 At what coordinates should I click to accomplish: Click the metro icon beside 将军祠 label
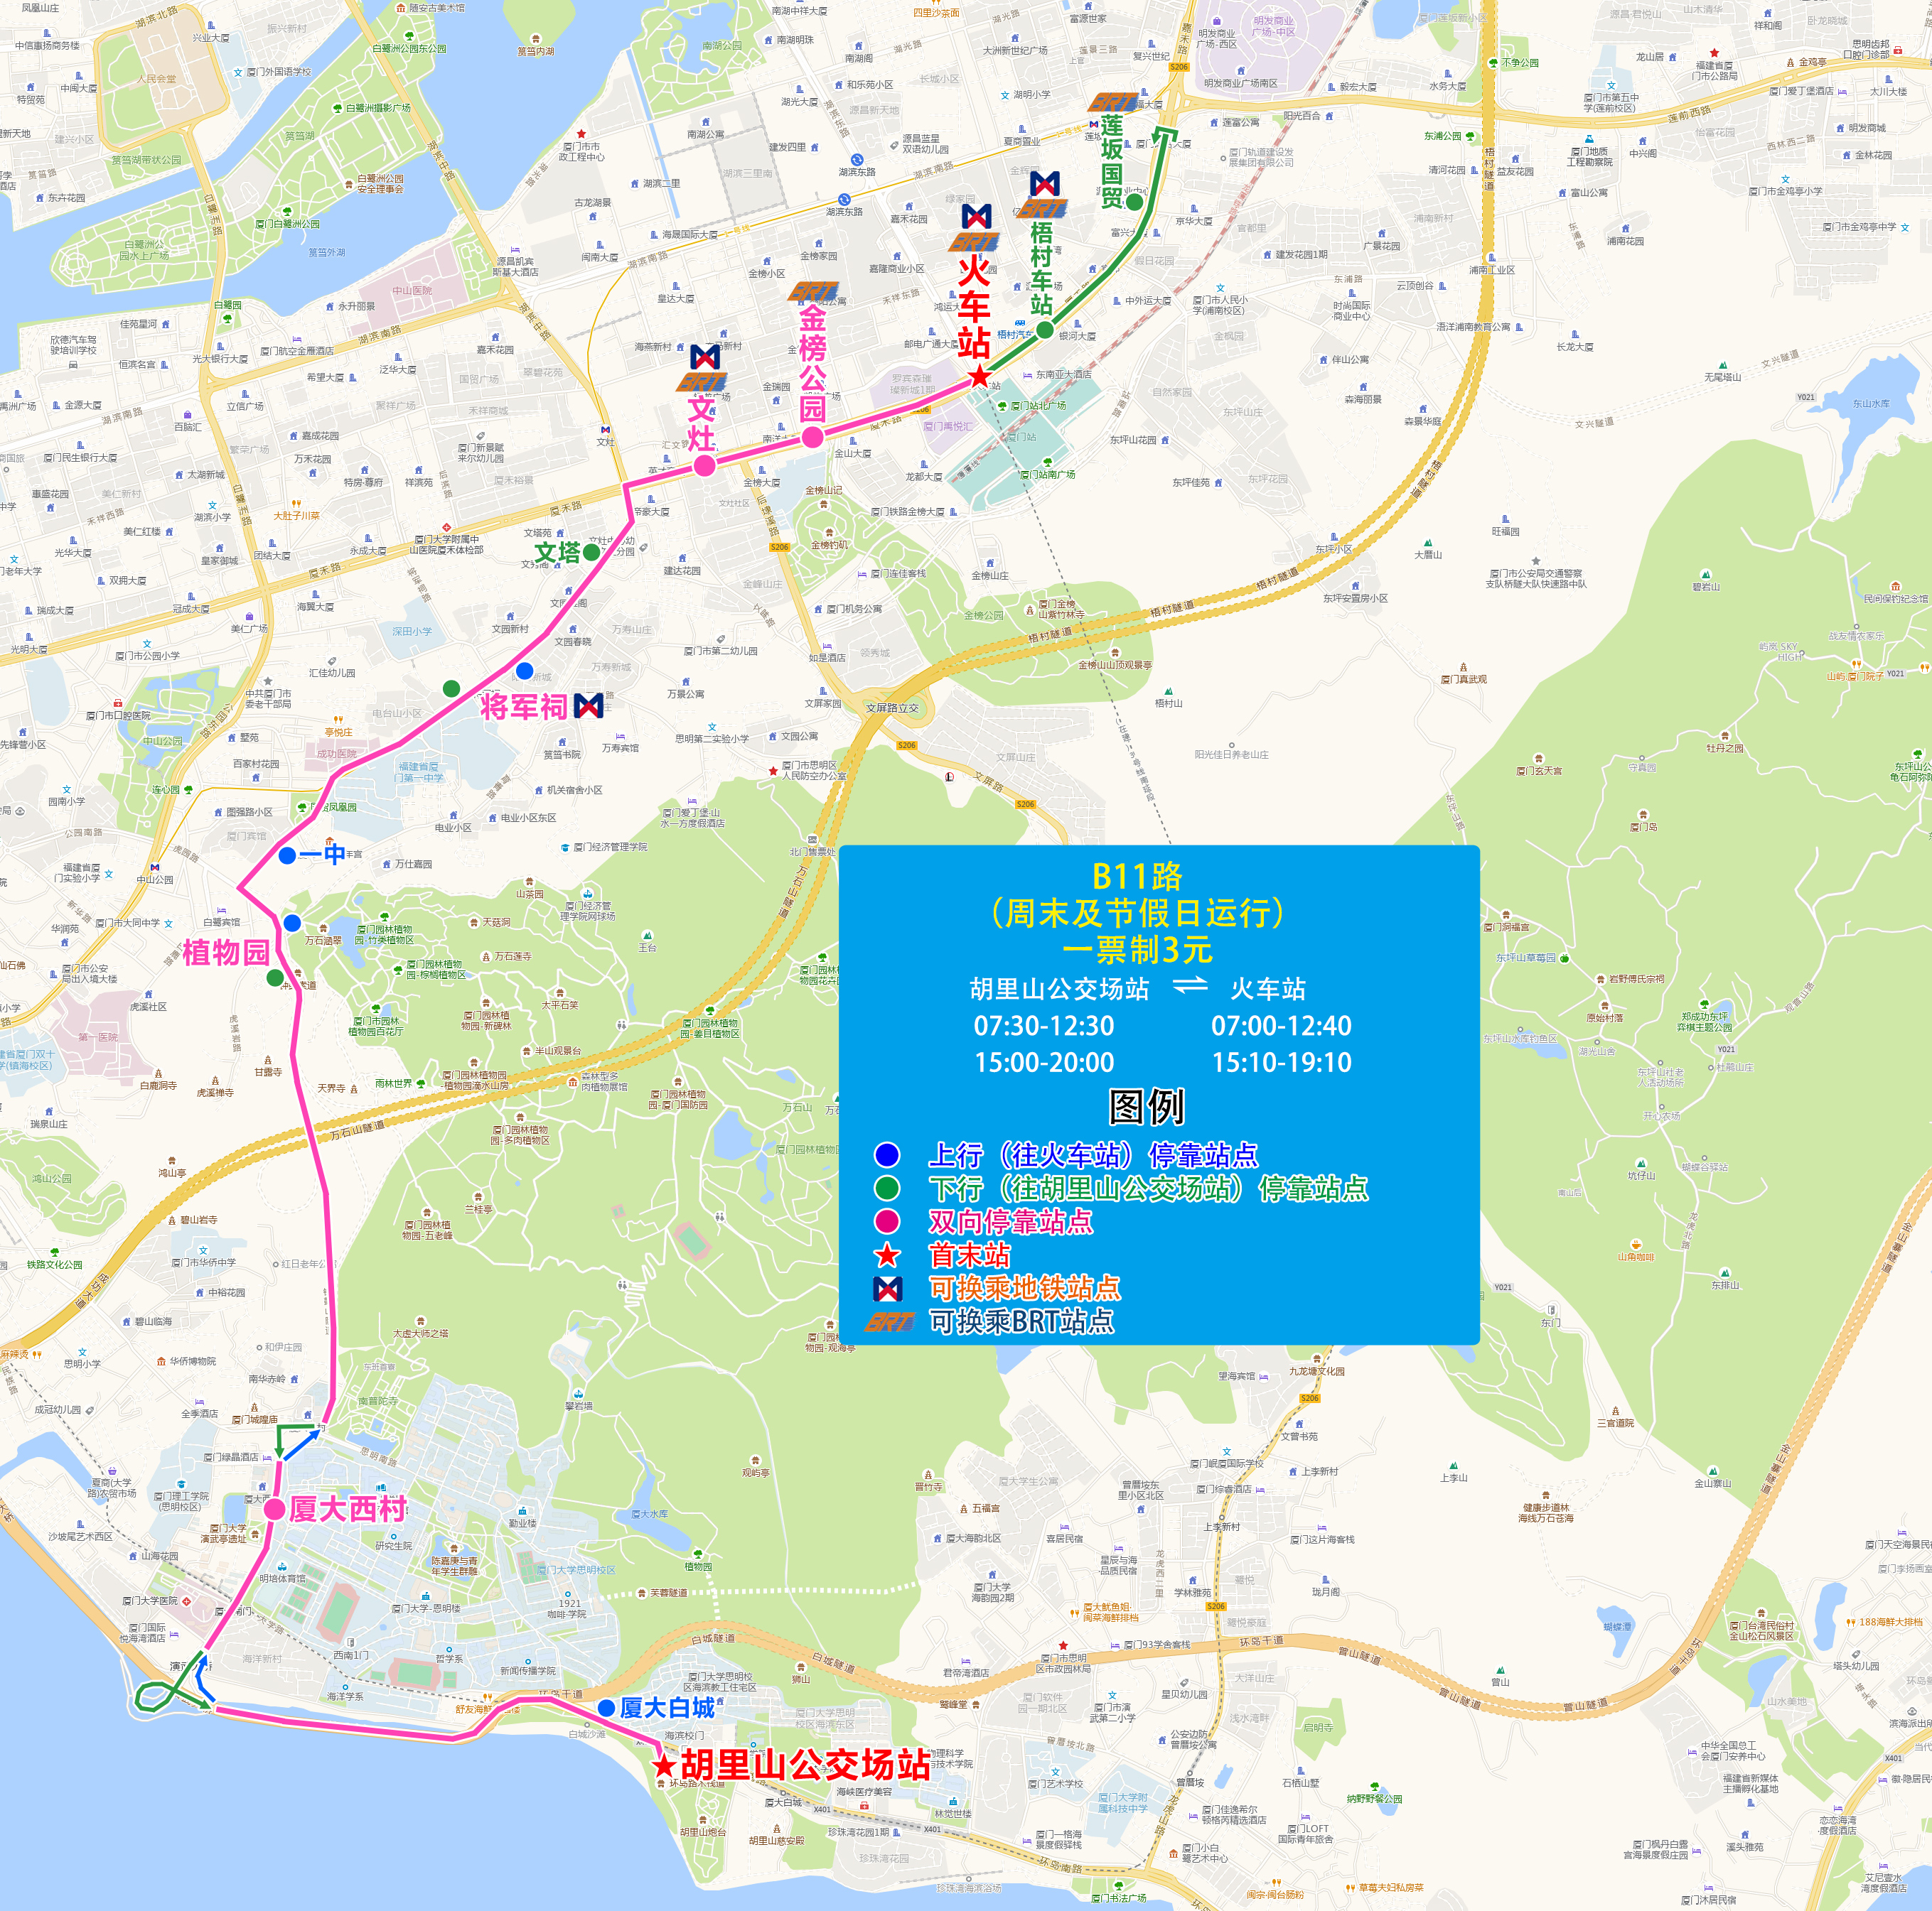tap(589, 705)
